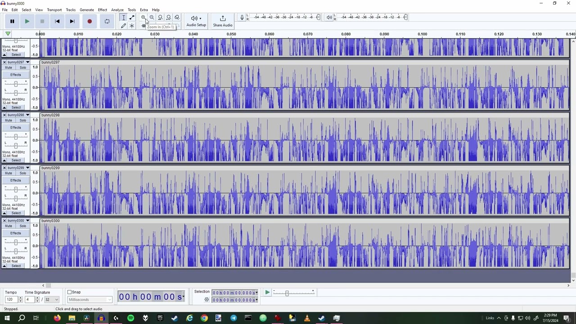The image size is (576, 324).
Task: Collapse the bunny0300 track with arrow
Action: pyautogui.click(x=5, y=266)
